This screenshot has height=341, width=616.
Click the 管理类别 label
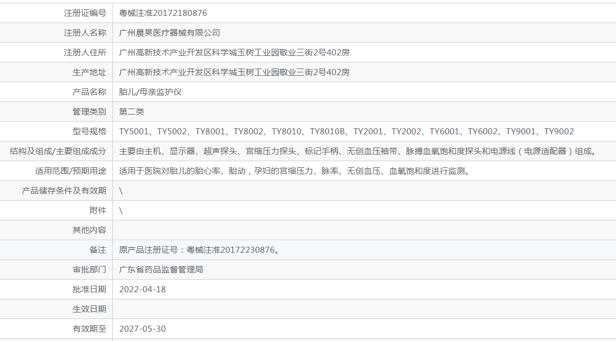click(89, 112)
